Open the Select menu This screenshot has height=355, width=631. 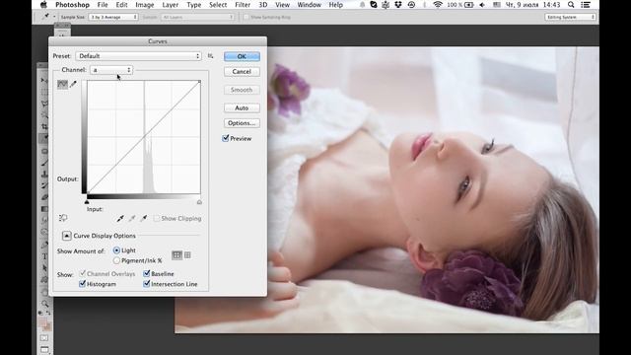tap(218, 5)
